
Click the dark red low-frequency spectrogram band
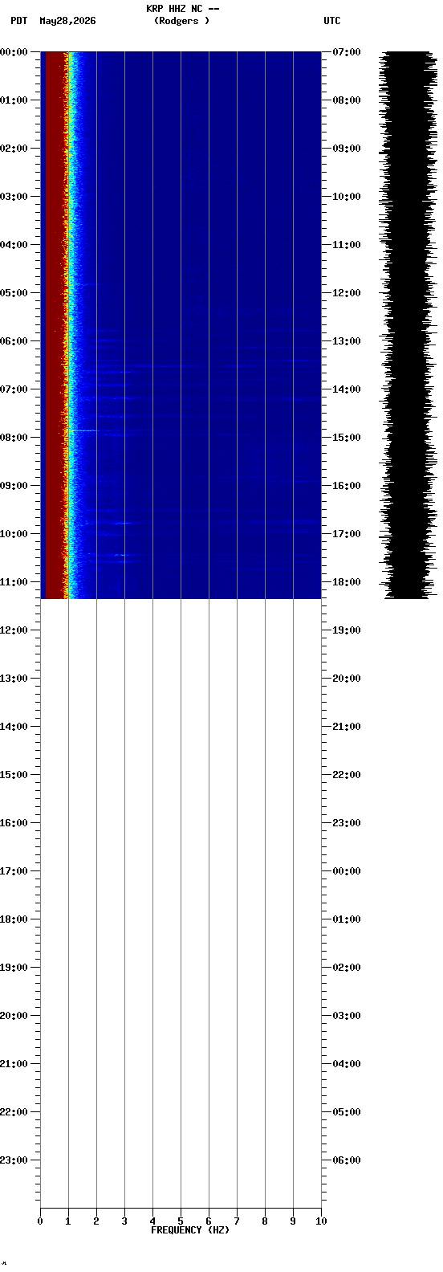pyautogui.click(x=55, y=325)
